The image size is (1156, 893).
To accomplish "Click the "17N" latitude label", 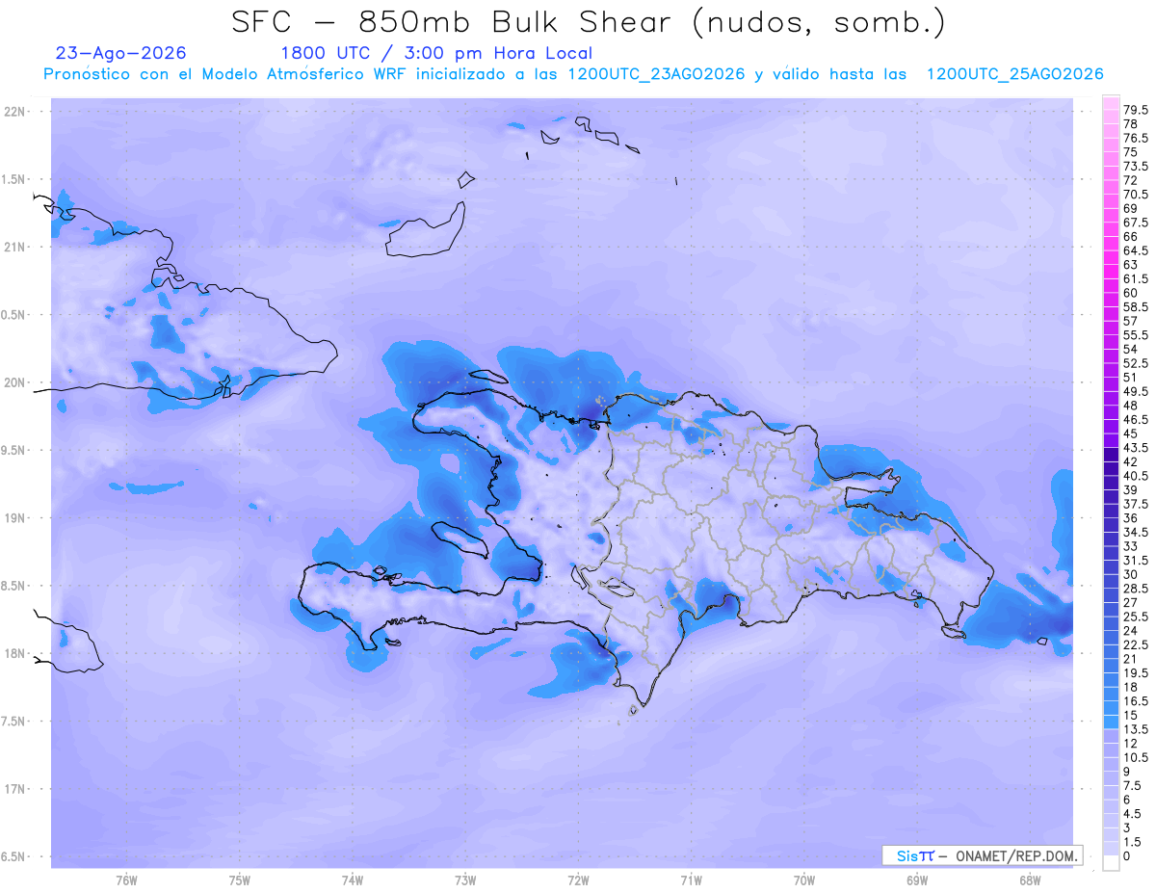I will (x=15, y=789).
